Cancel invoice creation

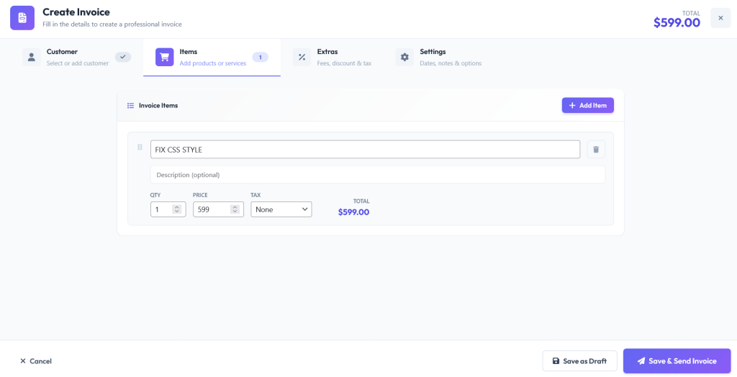point(36,361)
